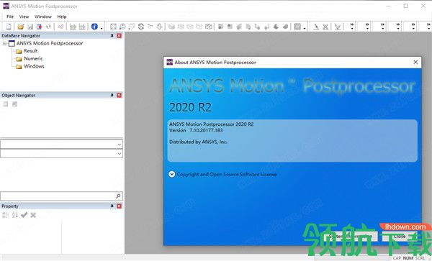Viewport: 432px width, 261px height.
Task: Select the Numeric folder
Action: (33, 58)
